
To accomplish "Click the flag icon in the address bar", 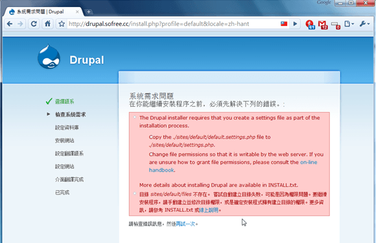I will [284, 24].
